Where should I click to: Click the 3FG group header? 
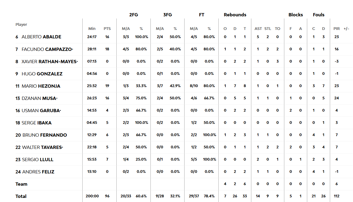[167, 15]
